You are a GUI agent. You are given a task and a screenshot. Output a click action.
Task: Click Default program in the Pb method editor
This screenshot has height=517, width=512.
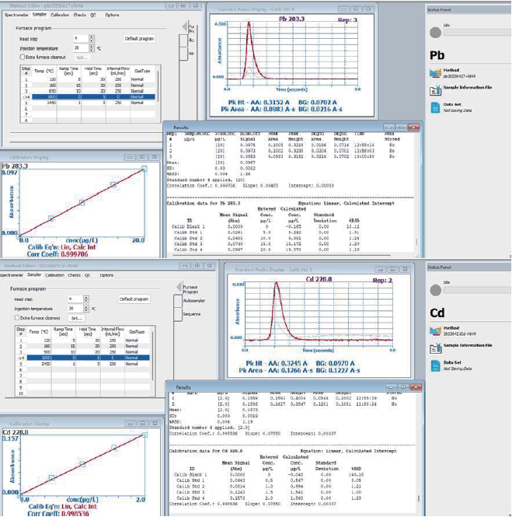click(139, 38)
